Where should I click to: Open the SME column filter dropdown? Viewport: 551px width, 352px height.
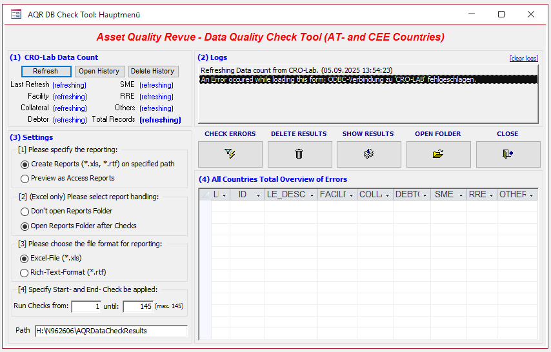click(x=459, y=195)
